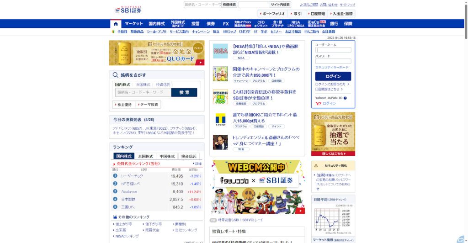Focus the site search input field

(254, 5)
